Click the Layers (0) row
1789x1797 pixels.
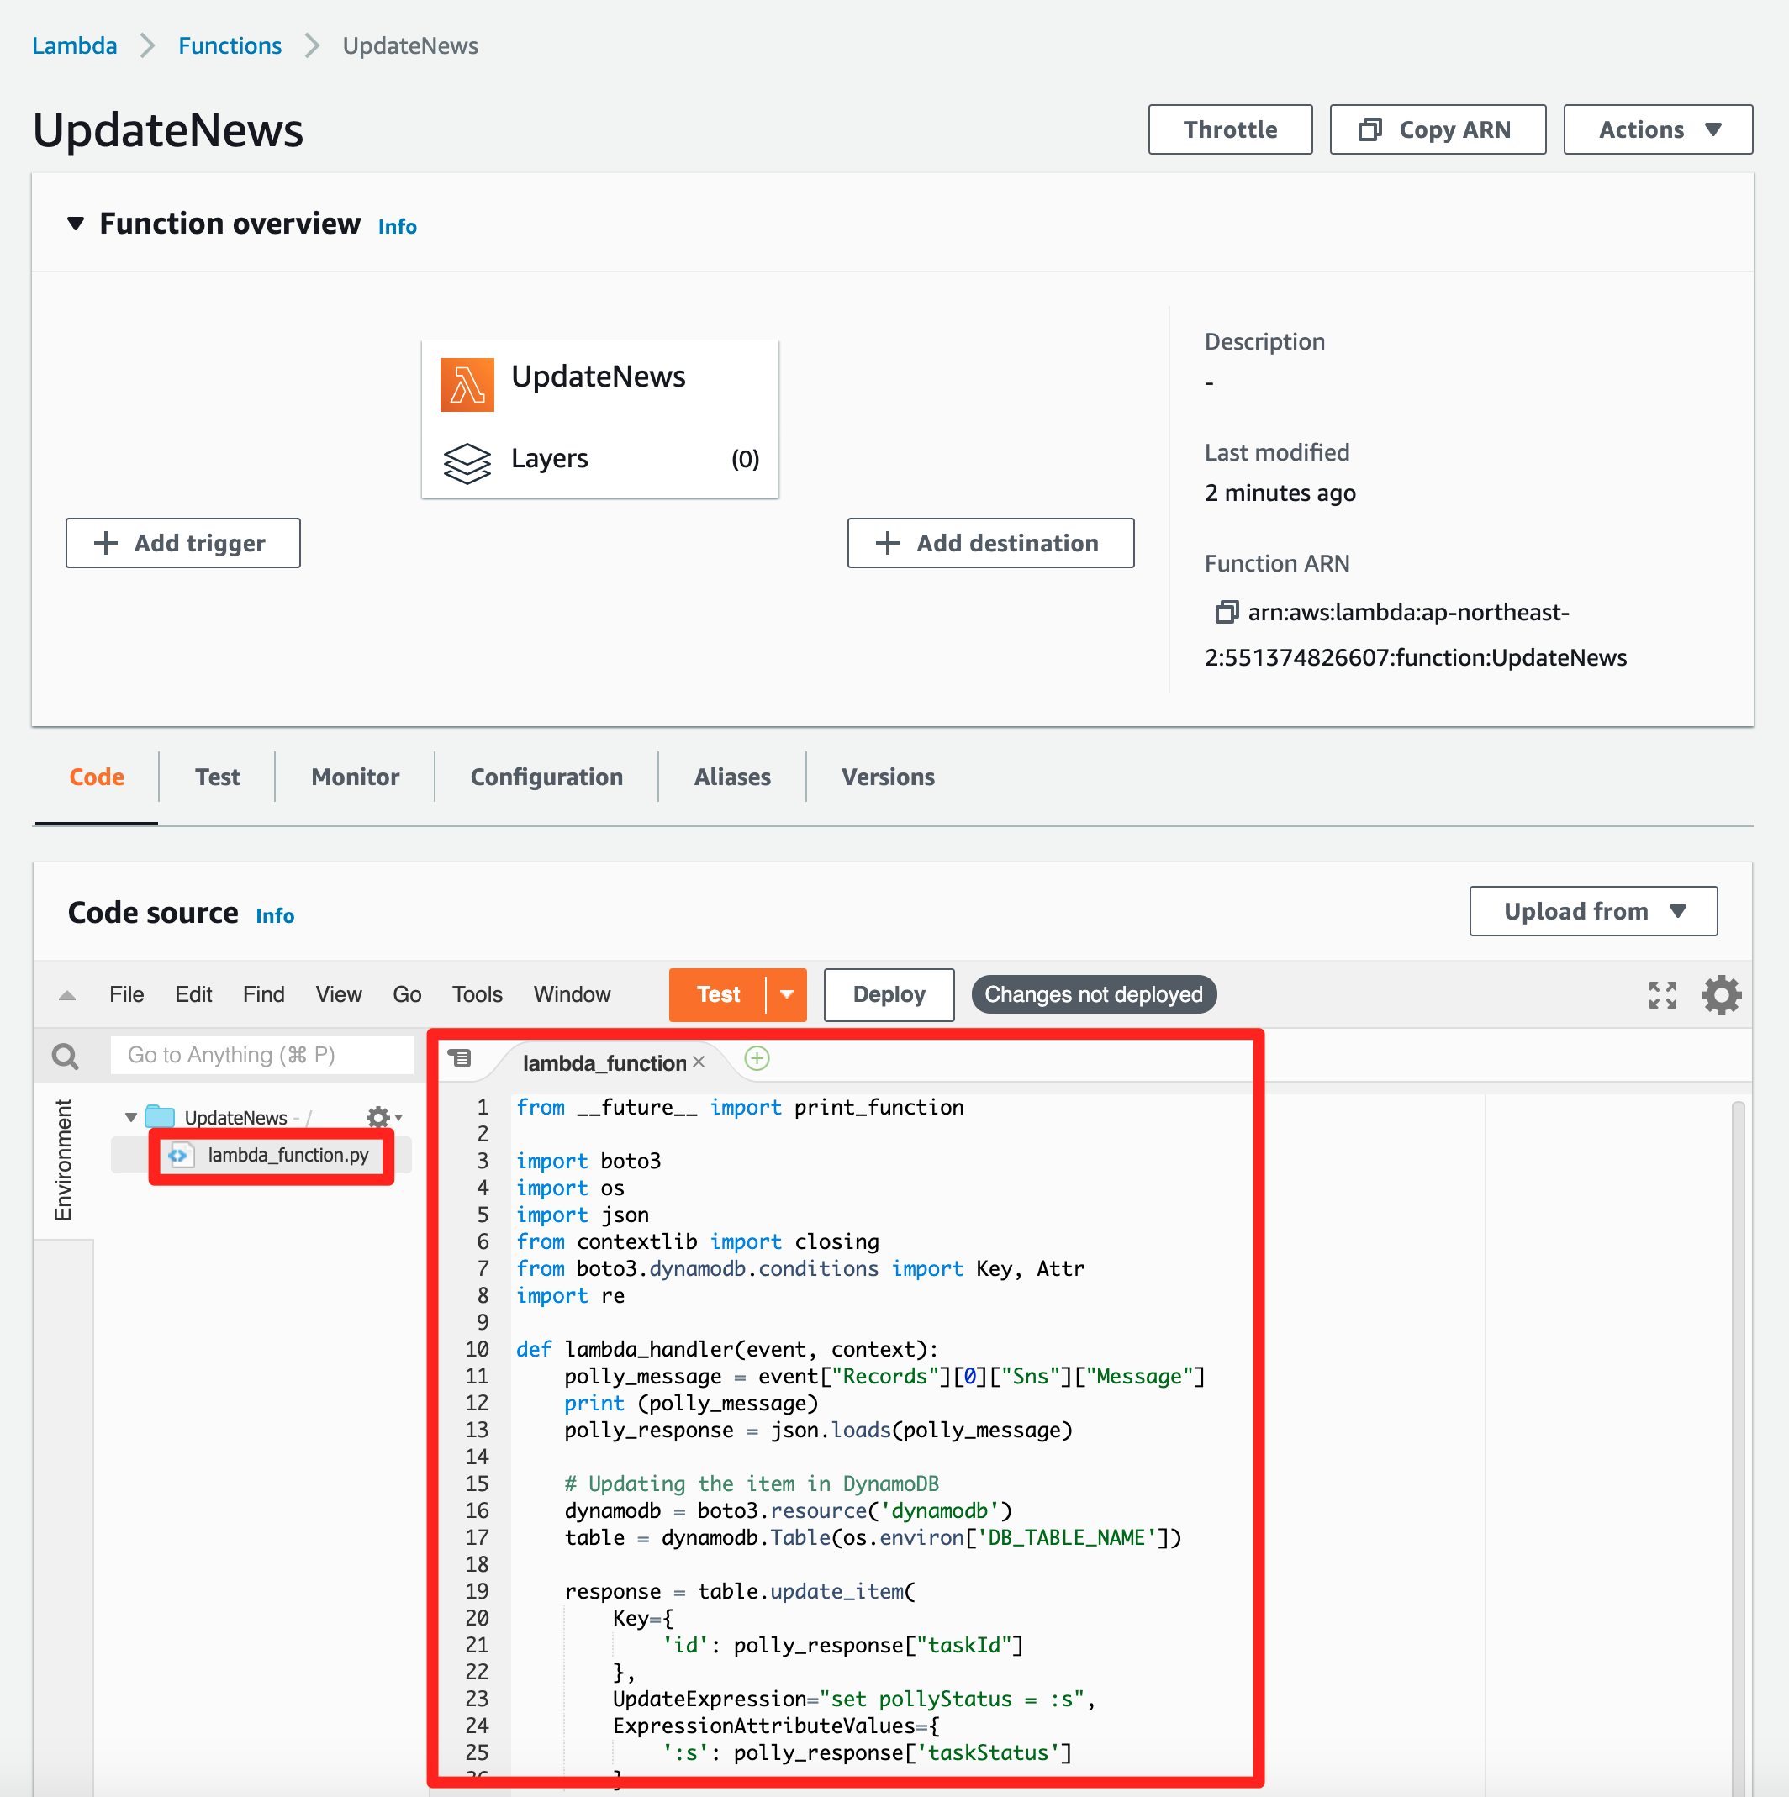600,459
